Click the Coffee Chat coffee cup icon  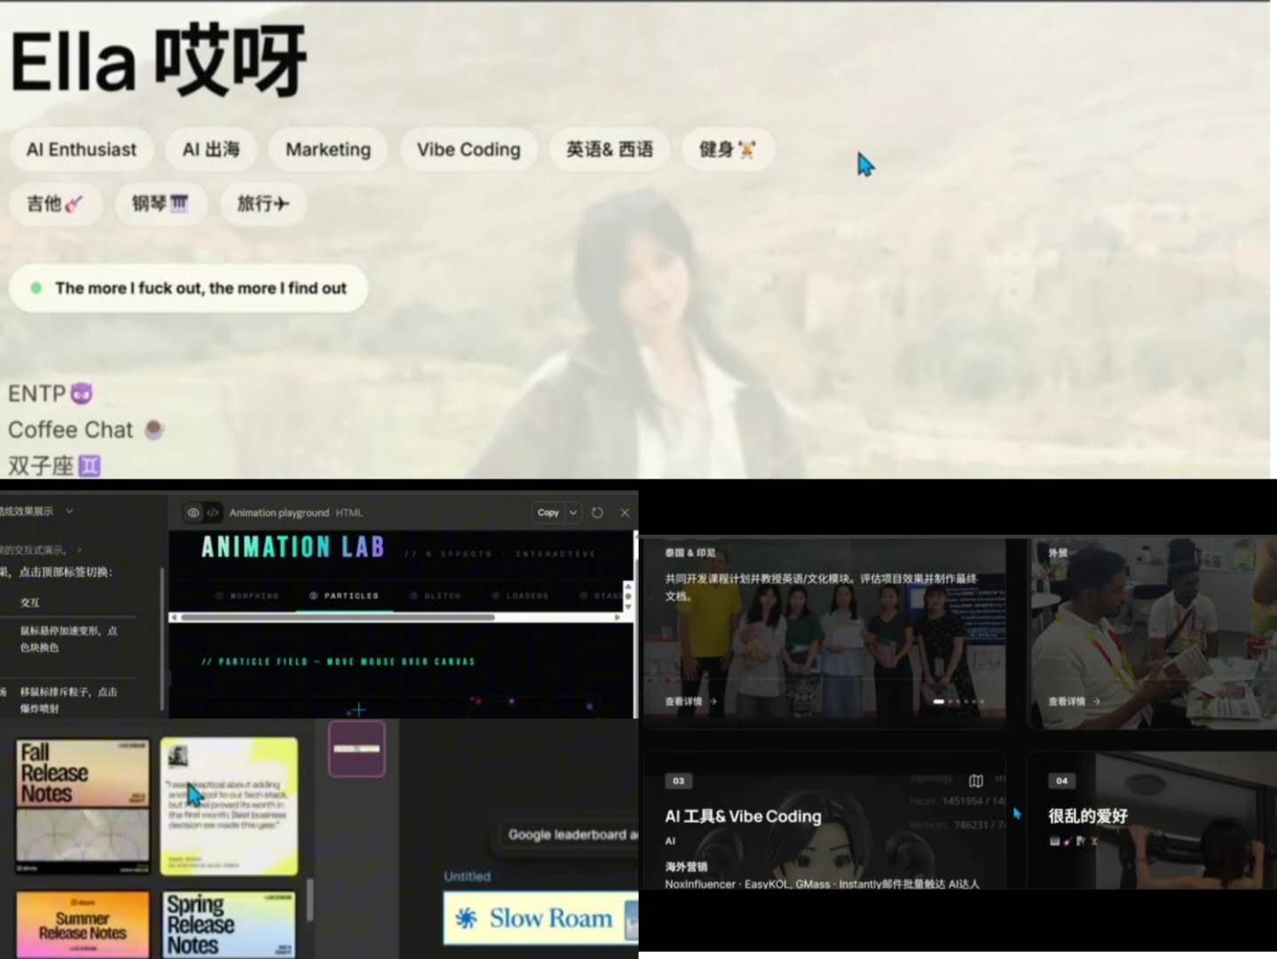154,430
